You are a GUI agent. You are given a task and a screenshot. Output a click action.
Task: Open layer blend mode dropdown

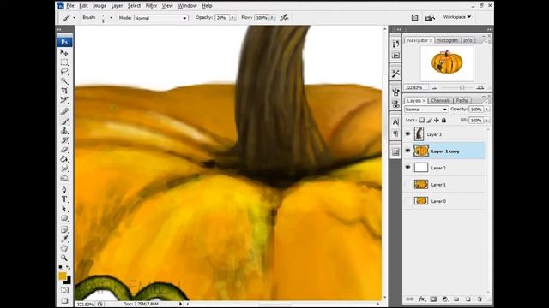[x=426, y=110]
